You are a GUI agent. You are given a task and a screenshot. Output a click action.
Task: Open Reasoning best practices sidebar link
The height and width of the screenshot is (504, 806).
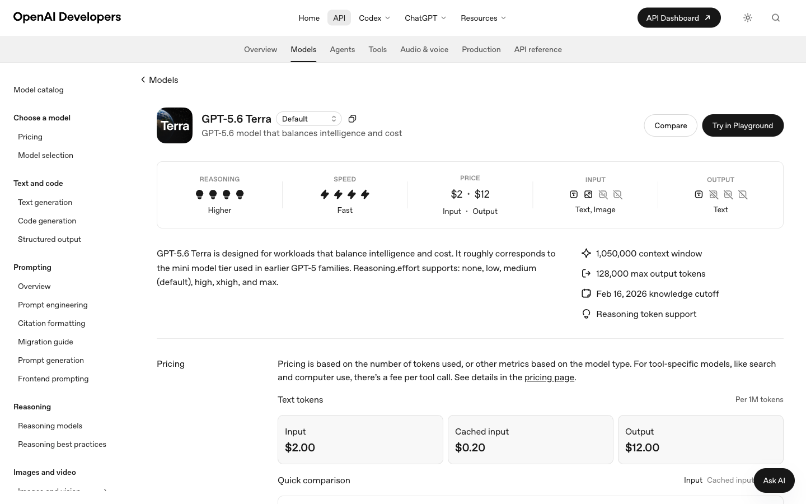click(62, 444)
